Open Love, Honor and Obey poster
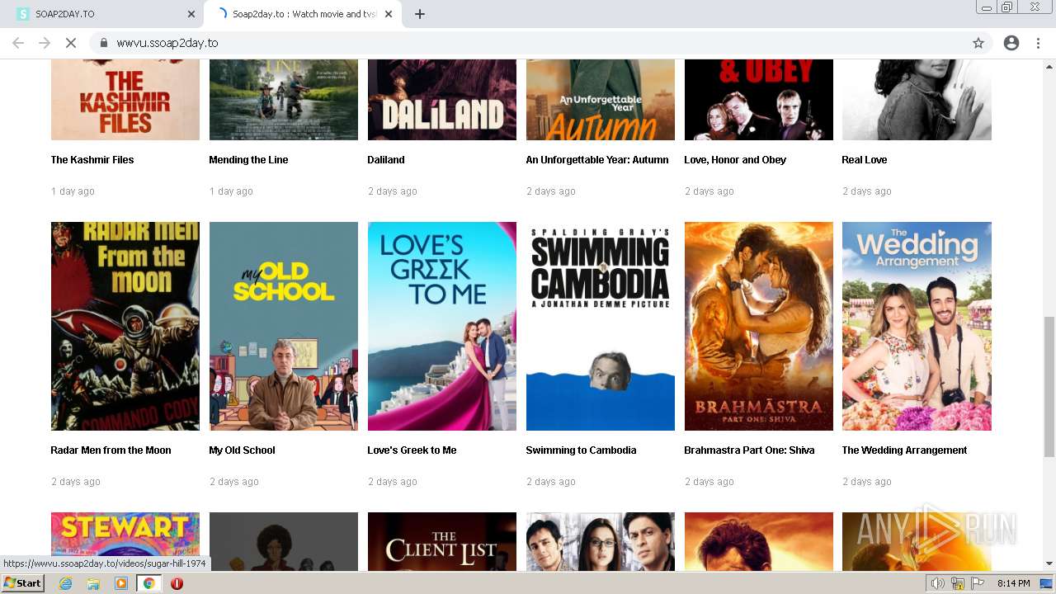The width and height of the screenshot is (1056, 594). coord(759,100)
